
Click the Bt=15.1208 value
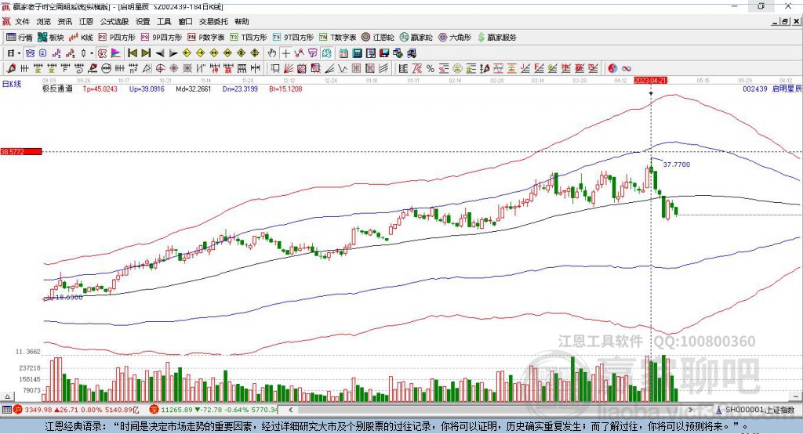pos(285,89)
